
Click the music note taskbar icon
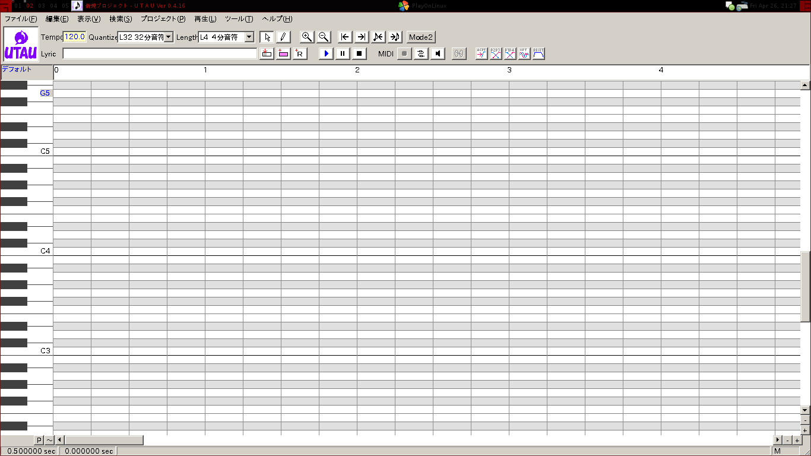(77, 6)
